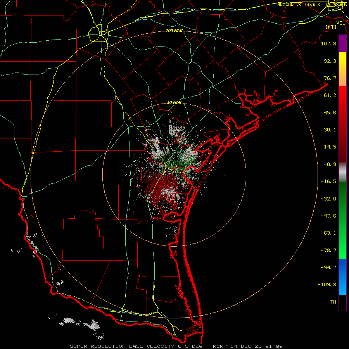This screenshot has width=349, height=349.
Task: Pick the green segment of velocity scale
Action: (x=342, y=220)
